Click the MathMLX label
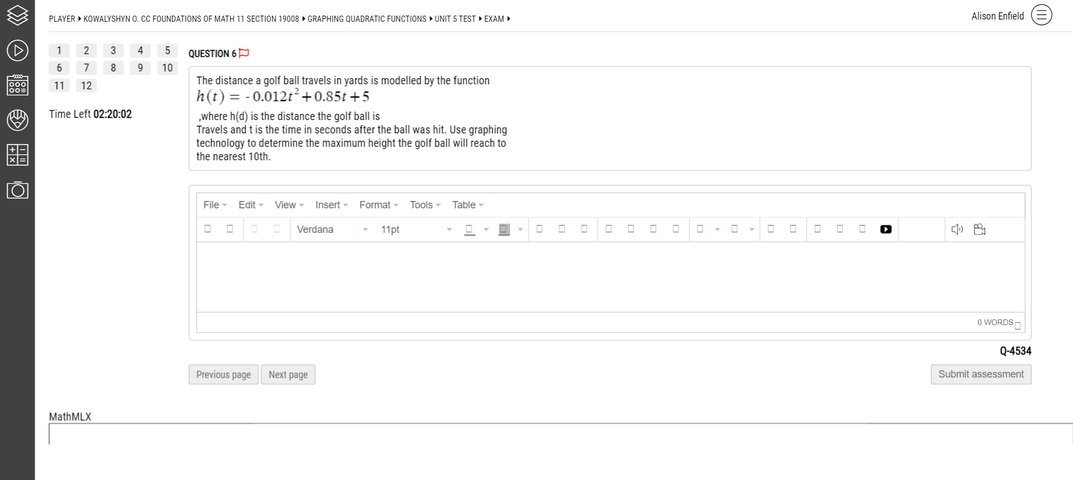Viewport: 1073px width, 480px height. [70, 417]
